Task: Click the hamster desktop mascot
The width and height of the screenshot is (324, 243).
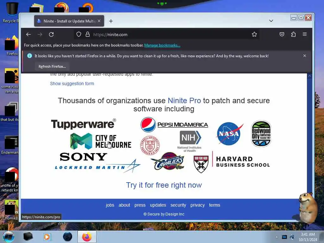Action: pyautogui.click(x=307, y=208)
